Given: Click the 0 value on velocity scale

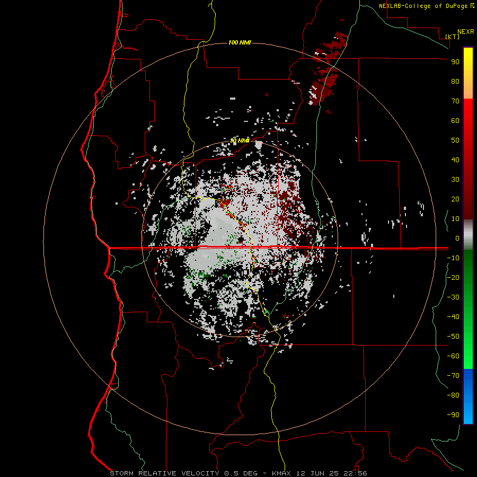Looking at the screenshot, I should (457, 238).
